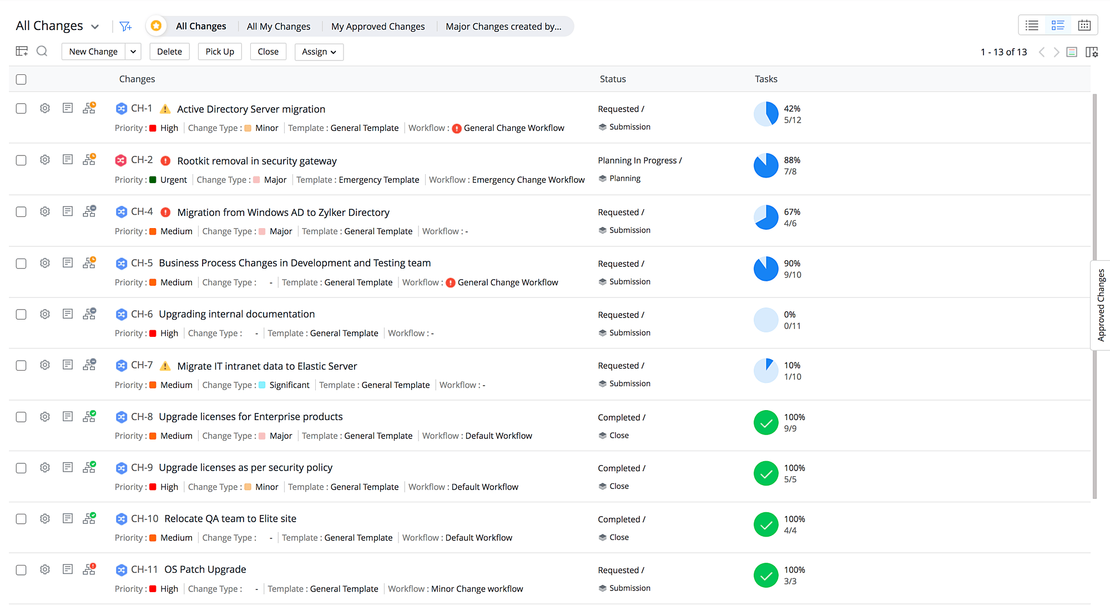The height and width of the screenshot is (606, 1110).
Task: Open Rootkit removal in security gateway link
Action: [256, 161]
